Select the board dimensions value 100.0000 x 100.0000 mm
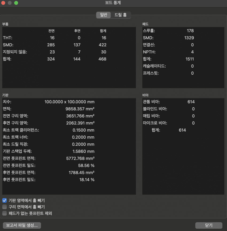The width and height of the screenshot is (227, 231). click(x=69, y=102)
